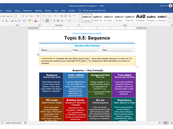
Task: Click the Multilevel List icon
Action: [x=55, y=16]
